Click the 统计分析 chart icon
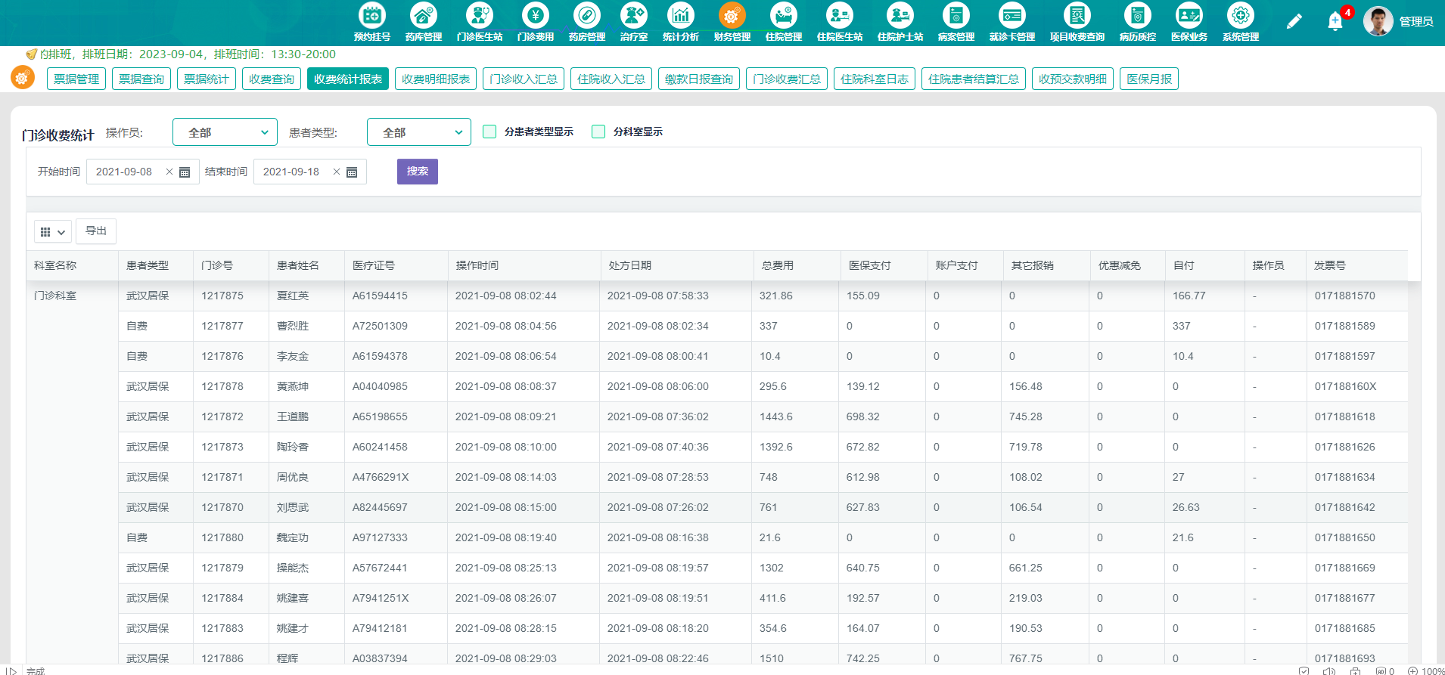The image size is (1445, 675). coord(680,16)
